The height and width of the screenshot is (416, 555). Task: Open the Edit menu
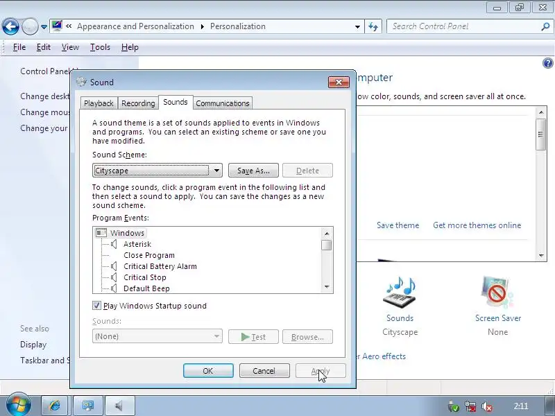(44, 47)
